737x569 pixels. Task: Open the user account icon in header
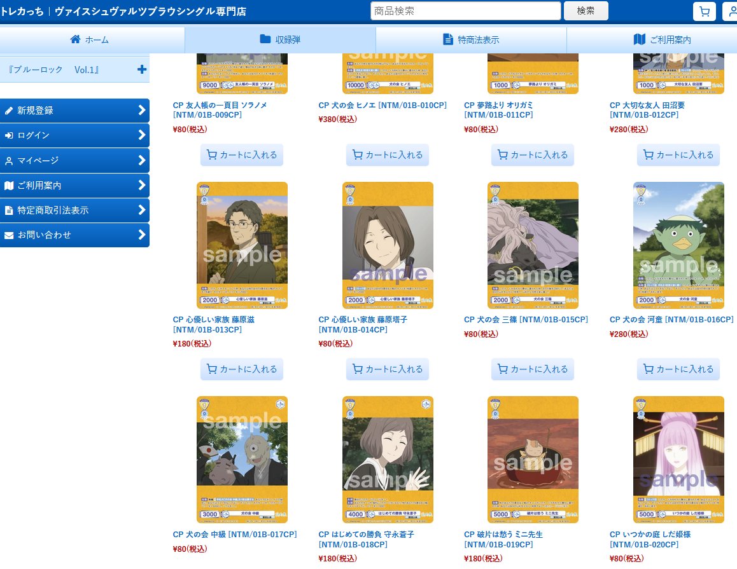pyautogui.click(x=731, y=11)
